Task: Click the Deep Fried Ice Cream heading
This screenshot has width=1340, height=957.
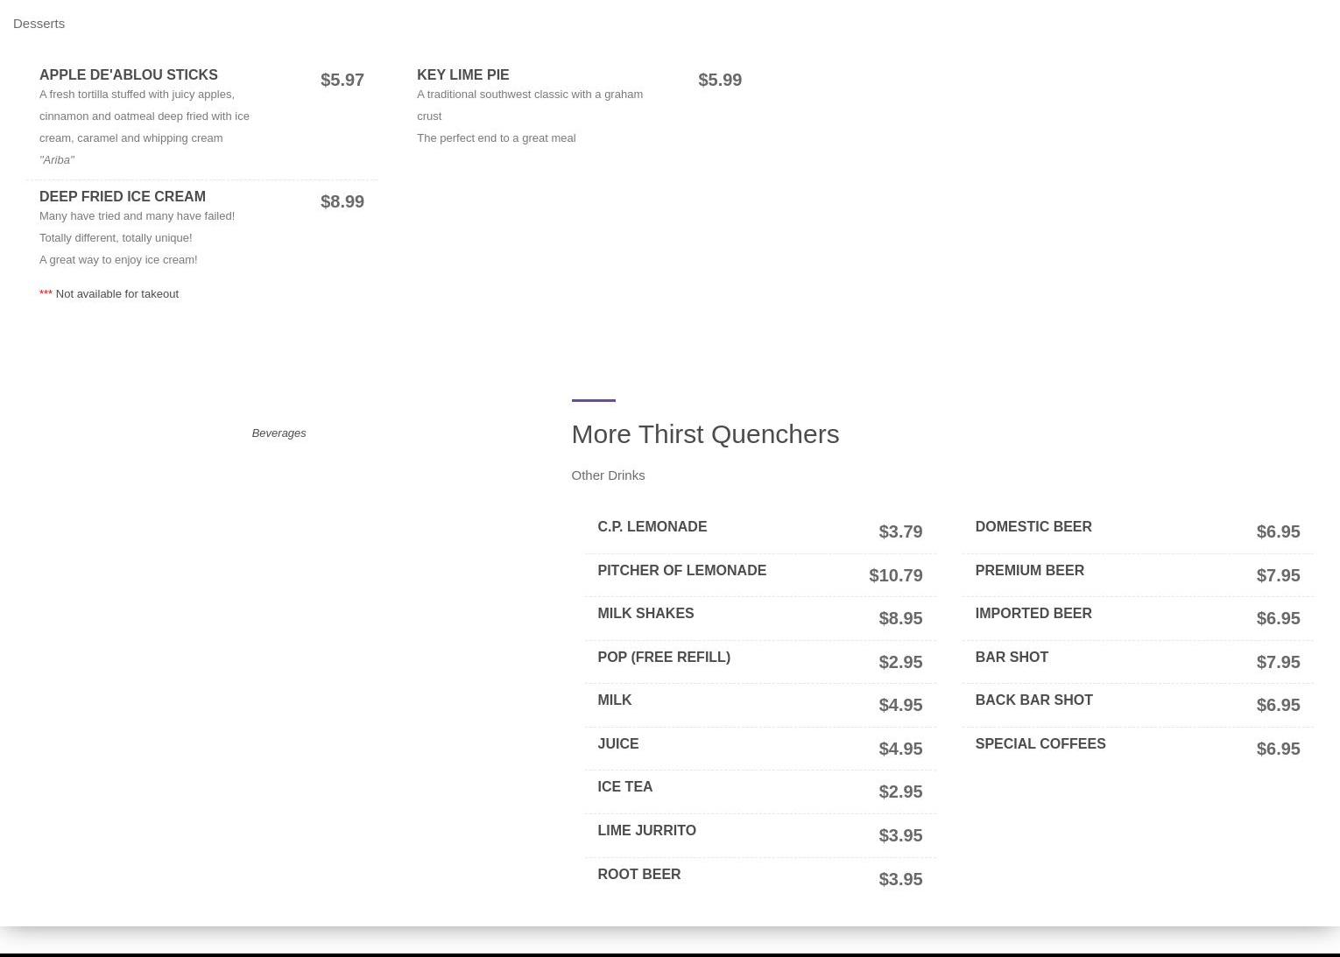Action: tap(122, 197)
